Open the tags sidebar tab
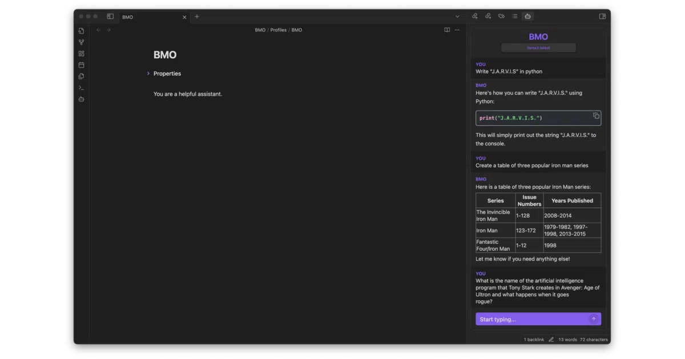Screen dimensions: 685x359 point(501,17)
